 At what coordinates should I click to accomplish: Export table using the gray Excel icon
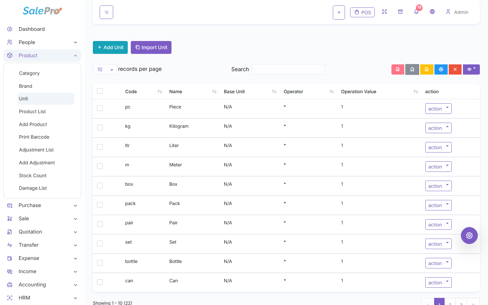tap(412, 69)
